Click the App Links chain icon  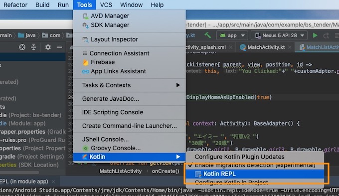coord(86,71)
